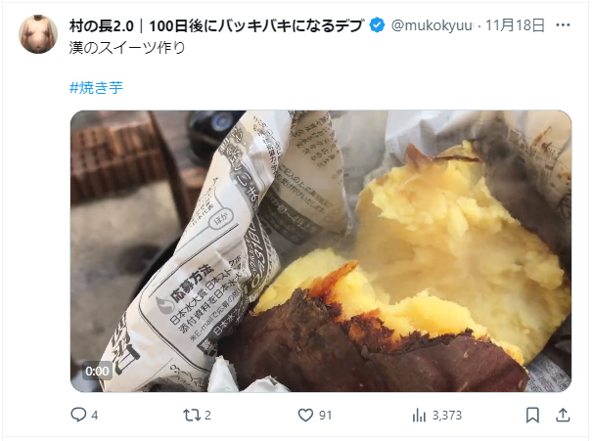
Task: Click the 3,373 views count
Action: (447, 416)
